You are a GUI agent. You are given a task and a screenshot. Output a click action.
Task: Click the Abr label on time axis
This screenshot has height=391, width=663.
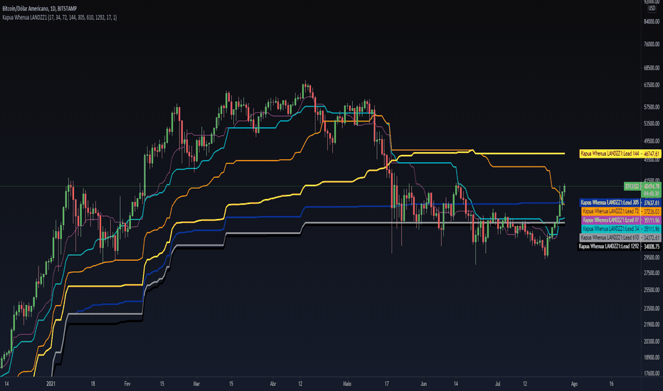coord(272,384)
